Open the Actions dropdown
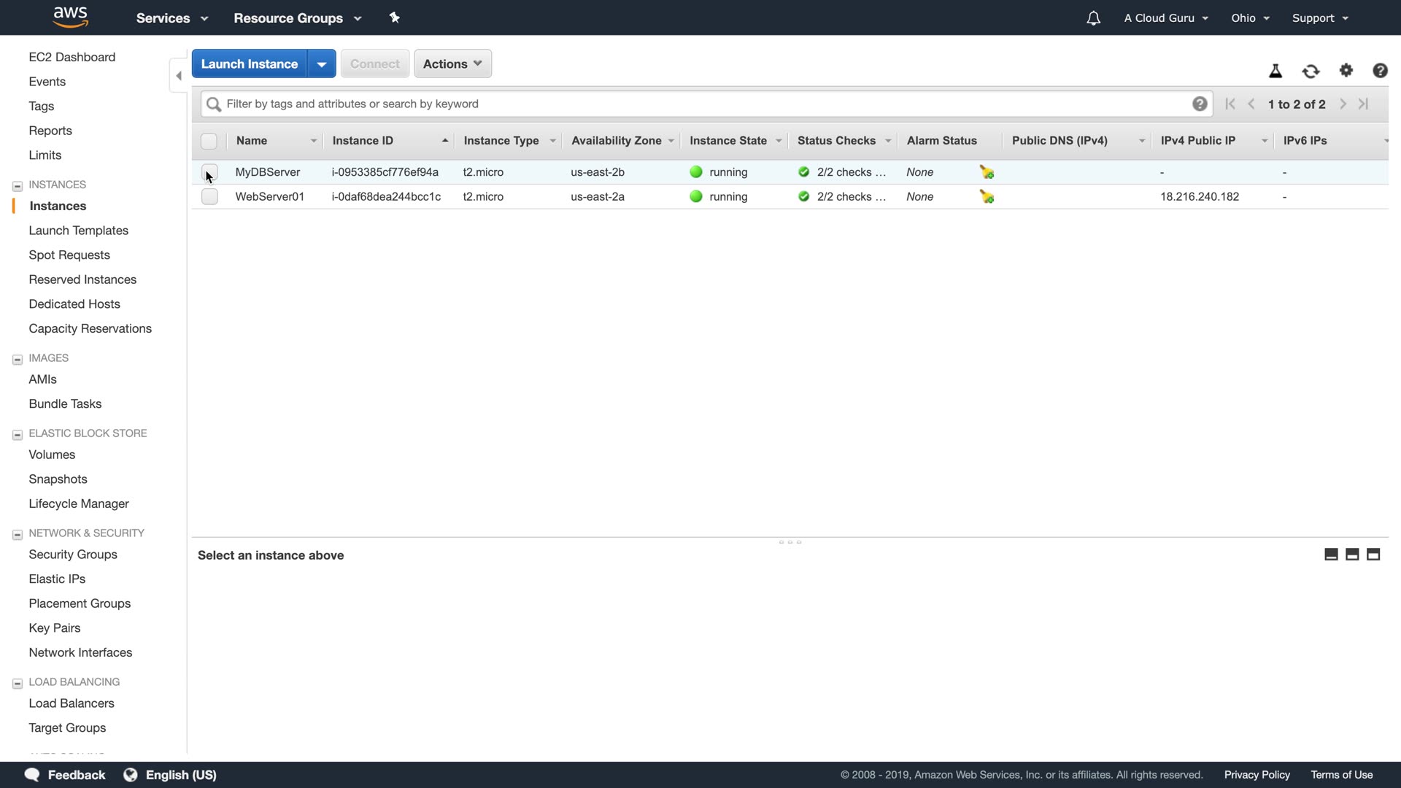The image size is (1401, 788). 452,63
